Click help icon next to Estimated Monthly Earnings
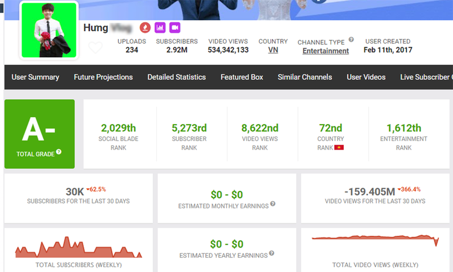Viewport: 453px width, 272px height. pos(273,204)
